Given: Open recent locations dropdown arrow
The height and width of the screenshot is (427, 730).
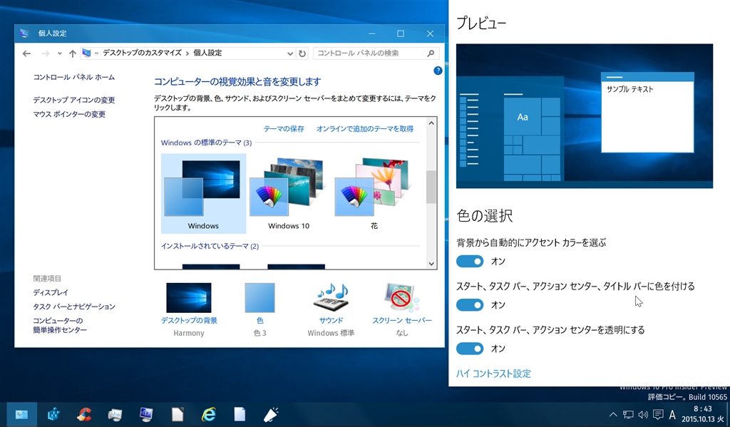Looking at the screenshot, I should click(x=60, y=53).
